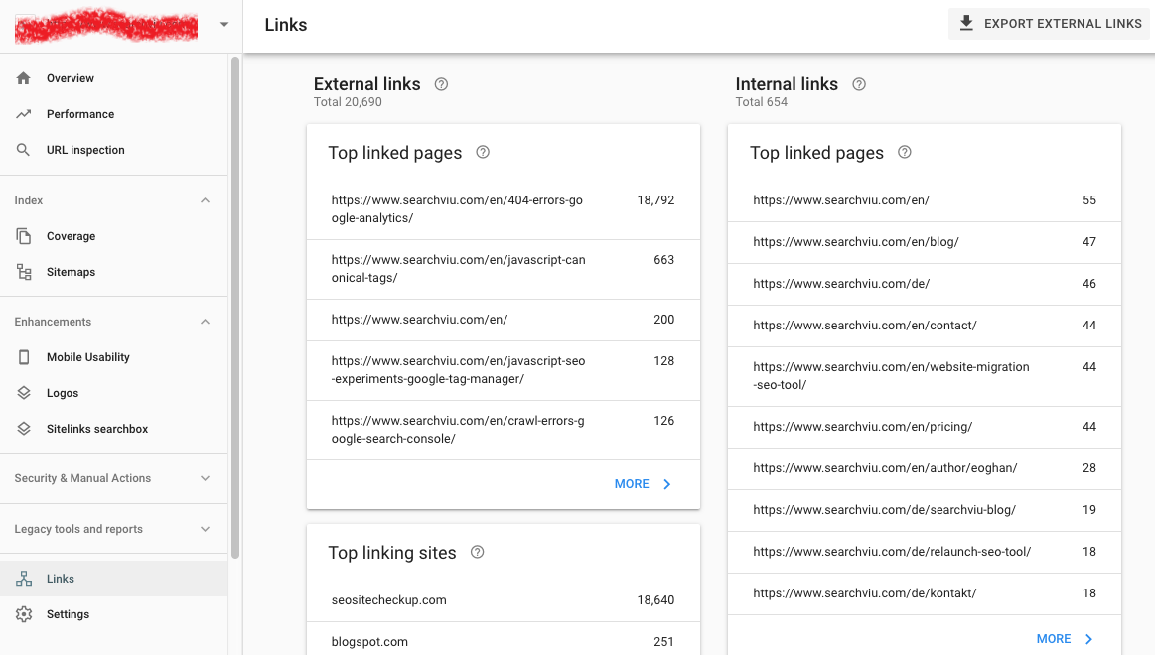Select Links in sidebar
This screenshot has height=655, width=1155.
point(114,579)
